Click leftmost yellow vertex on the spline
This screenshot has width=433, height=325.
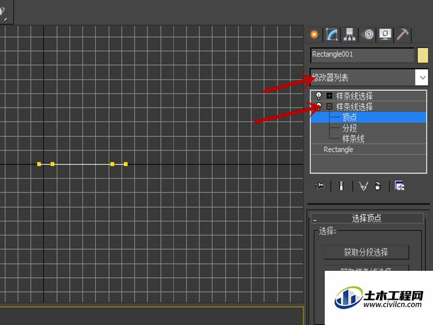pos(39,164)
